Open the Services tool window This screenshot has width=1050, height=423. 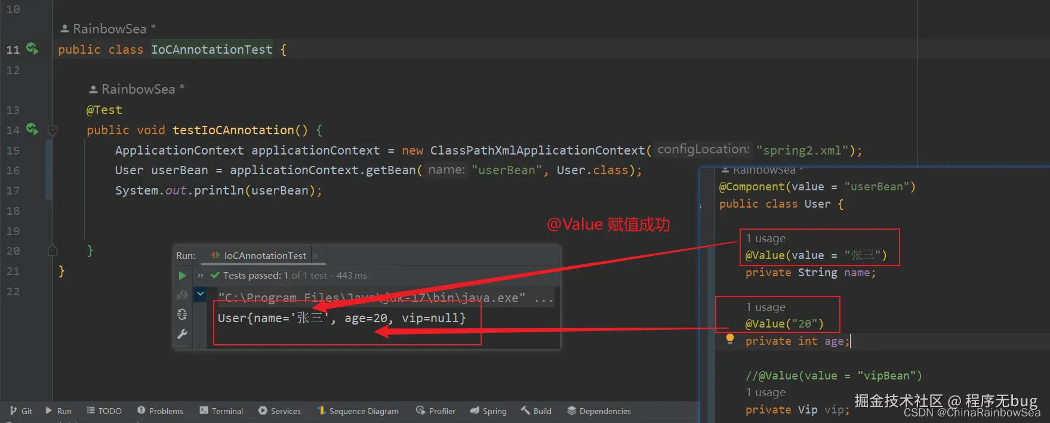(279, 411)
